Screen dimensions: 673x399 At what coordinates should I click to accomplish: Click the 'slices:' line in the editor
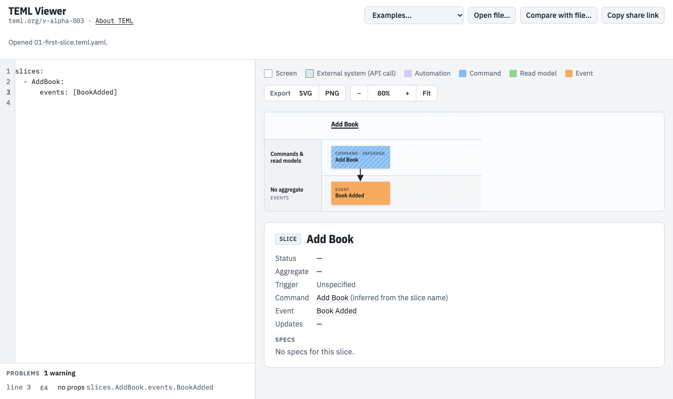[x=29, y=71]
